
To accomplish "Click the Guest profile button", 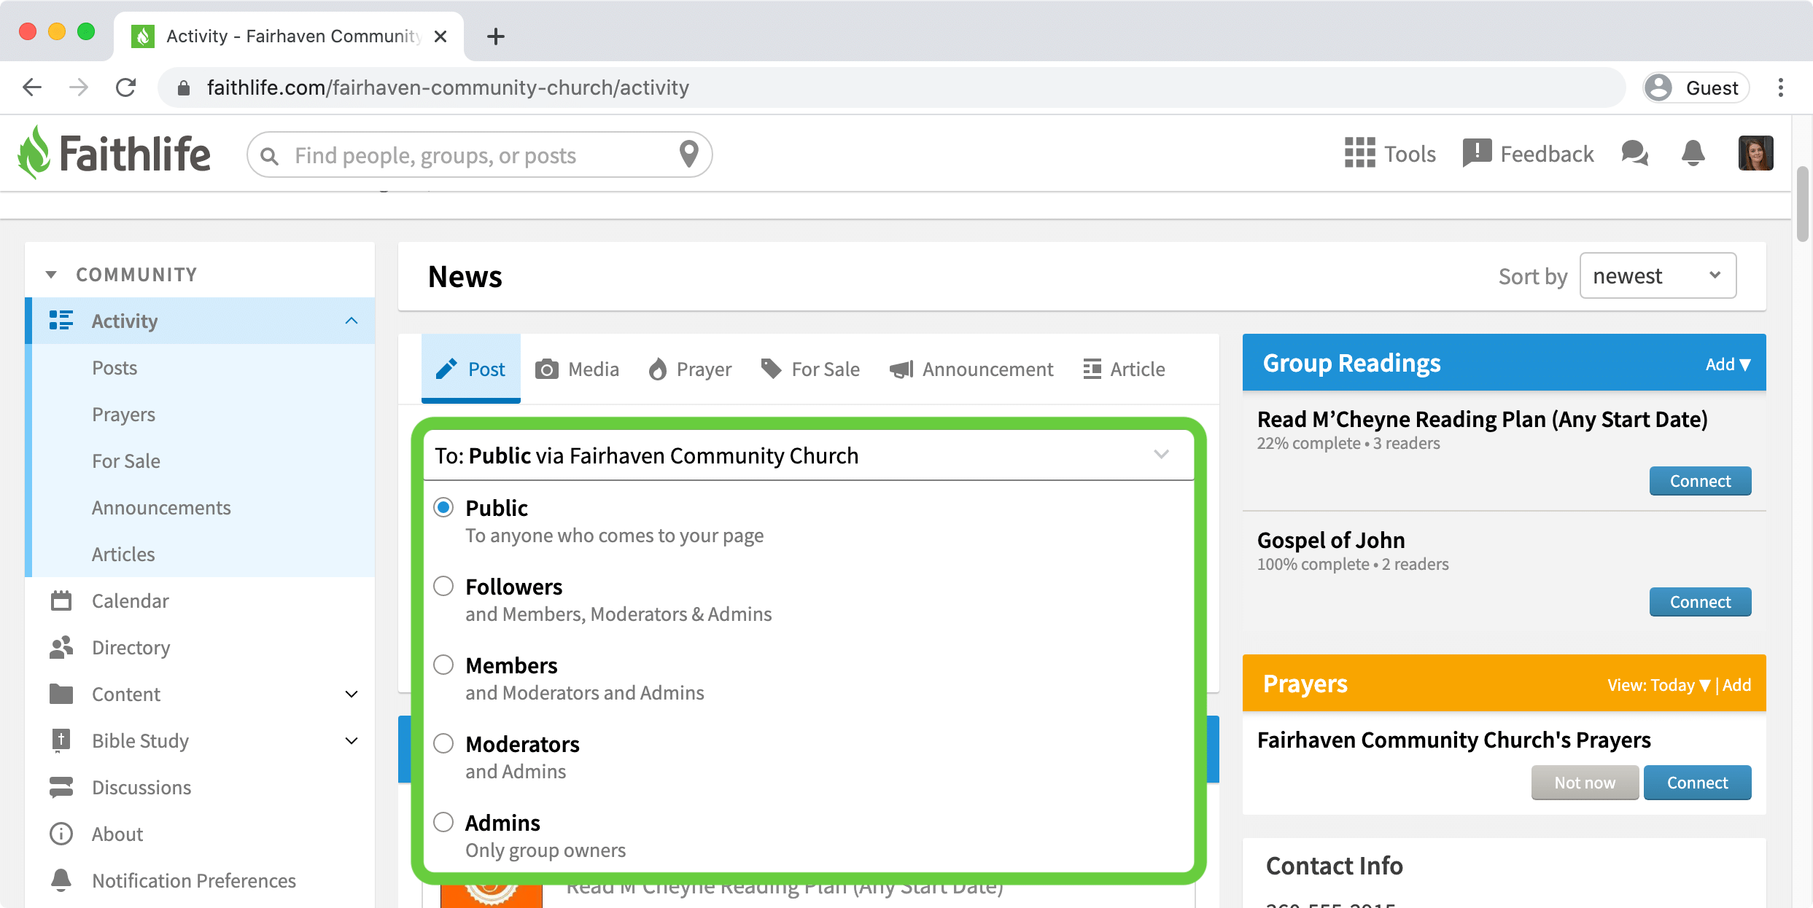I will pyautogui.click(x=1696, y=87).
